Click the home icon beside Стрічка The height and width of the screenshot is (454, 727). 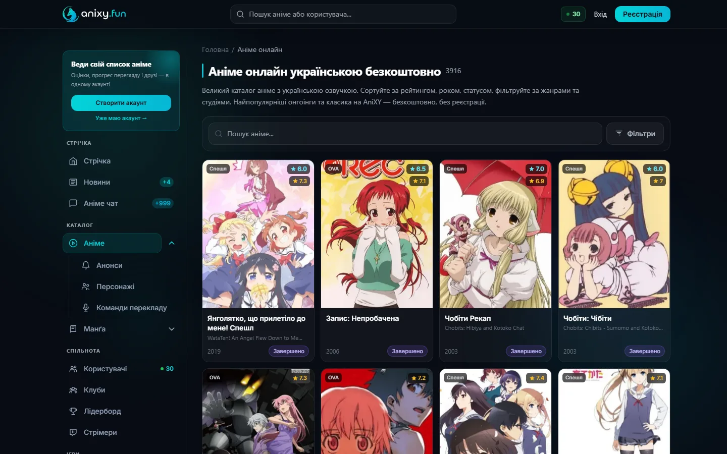tap(73, 161)
